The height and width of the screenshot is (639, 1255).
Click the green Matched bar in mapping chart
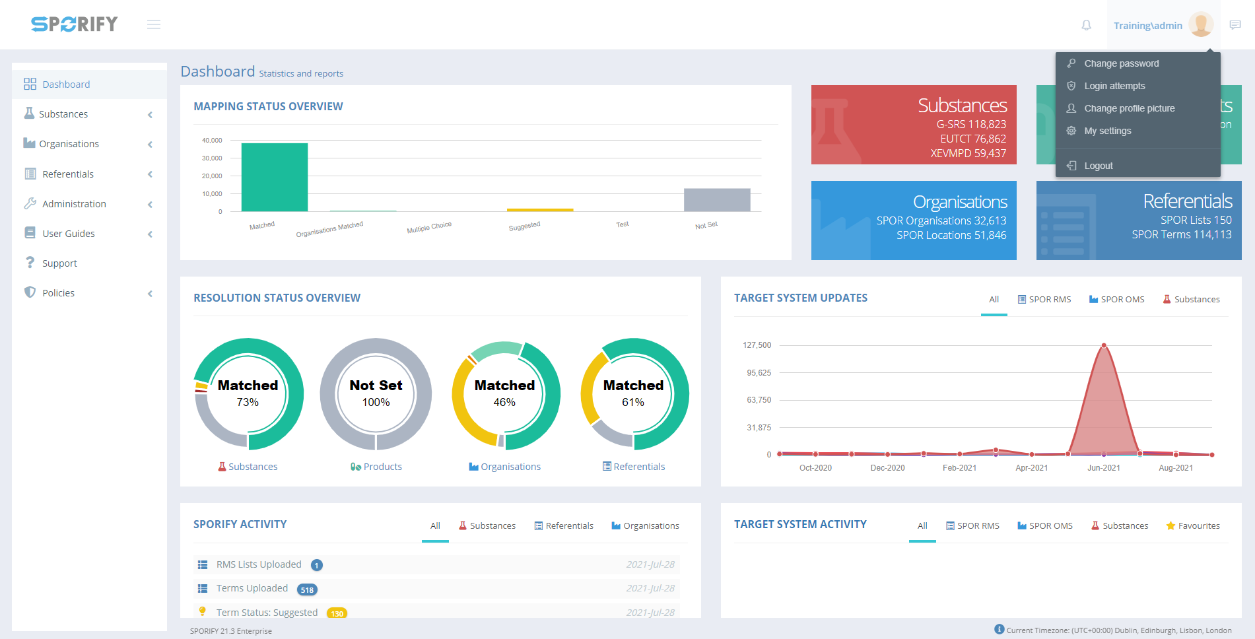tap(275, 177)
